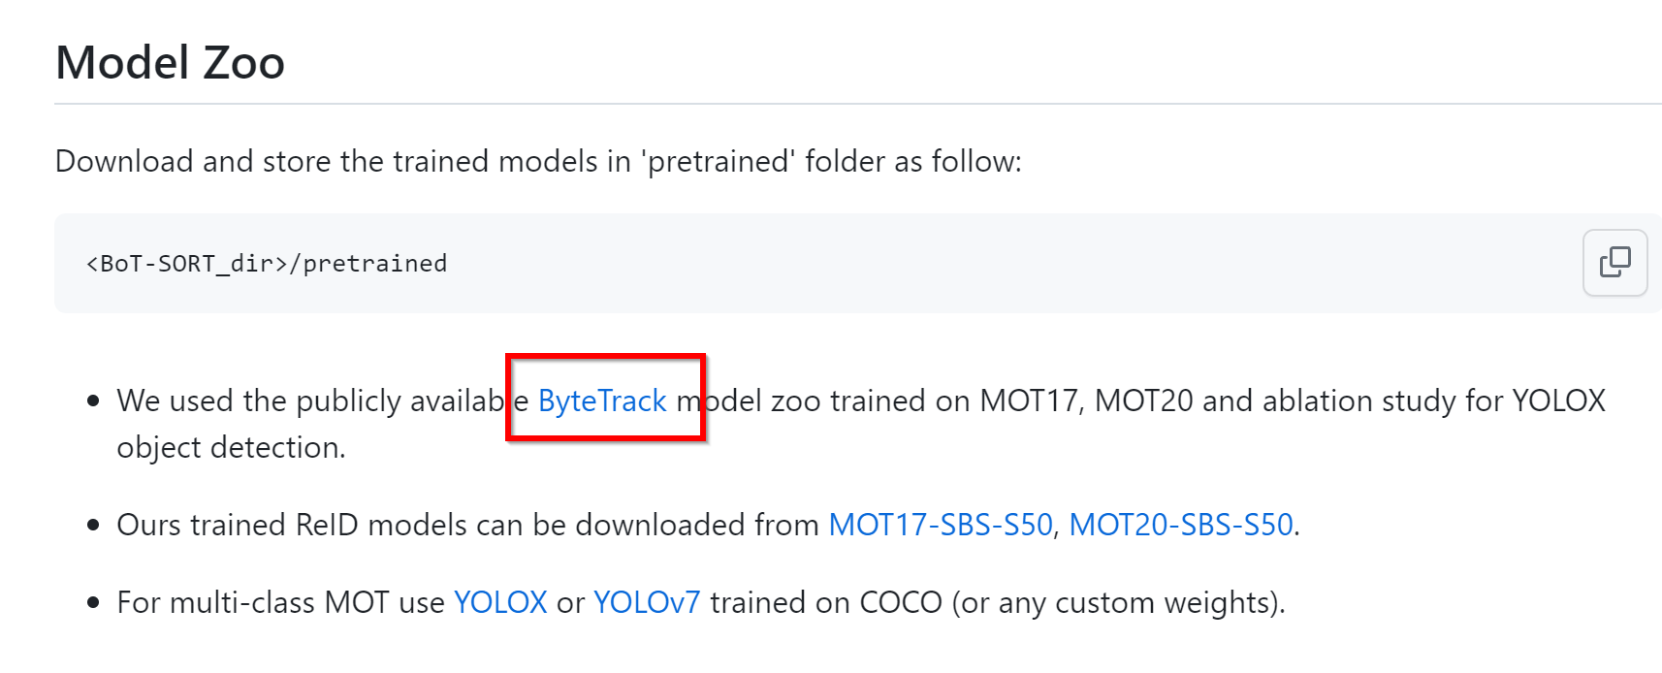Open the YOLOv7 link

pyautogui.click(x=647, y=602)
